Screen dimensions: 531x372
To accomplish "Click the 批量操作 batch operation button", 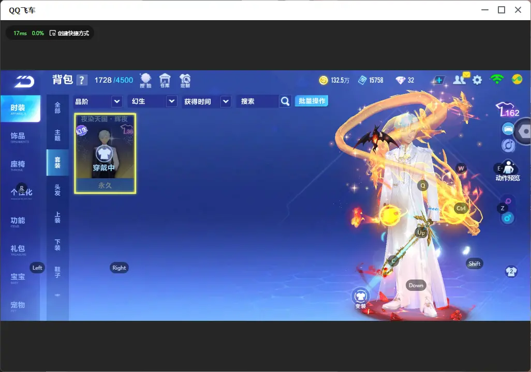I will (312, 101).
